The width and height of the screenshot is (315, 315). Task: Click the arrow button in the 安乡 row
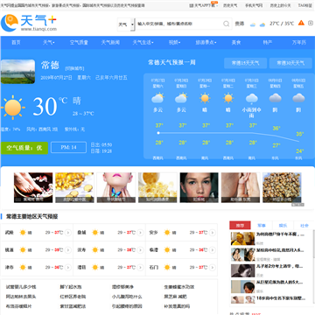213,233
